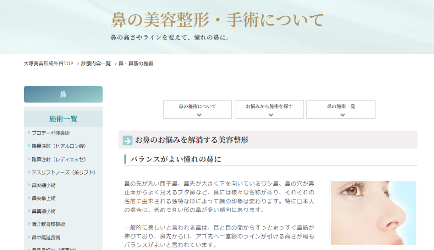Click the arrow icon beside お鼻のお悩みを解消する美容整形

click(128, 140)
